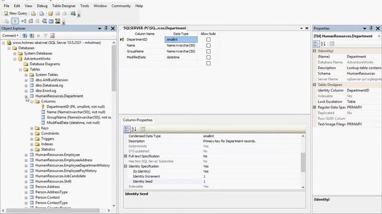The width and height of the screenshot is (382, 214).
Task: Select the Categorized view in Properties panel
Action: pos(316,44)
